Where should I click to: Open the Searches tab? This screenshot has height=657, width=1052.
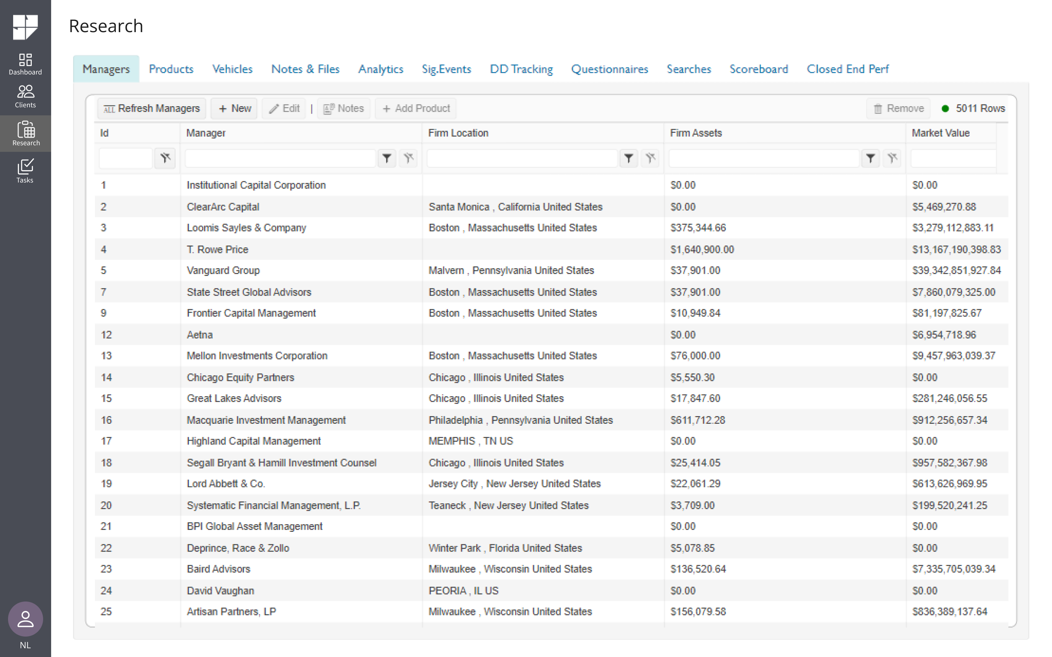pos(689,69)
